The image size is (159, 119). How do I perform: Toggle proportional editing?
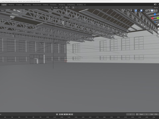pos(73,8)
